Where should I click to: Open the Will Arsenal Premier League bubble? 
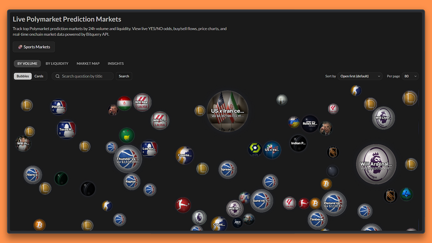pyautogui.click(x=376, y=164)
